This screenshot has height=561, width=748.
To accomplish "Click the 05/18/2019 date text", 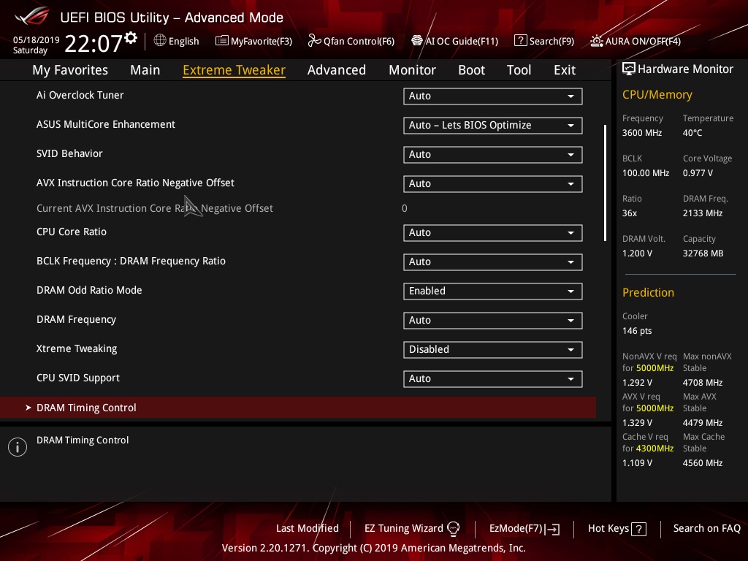I will pos(37,40).
